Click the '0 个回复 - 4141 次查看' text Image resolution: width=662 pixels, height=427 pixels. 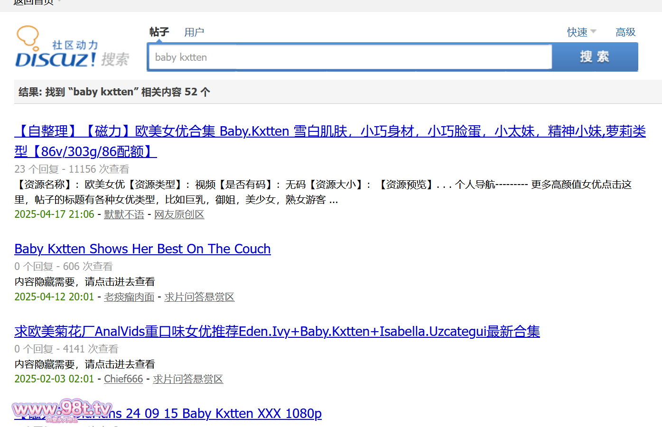click(x=66, y=349)
